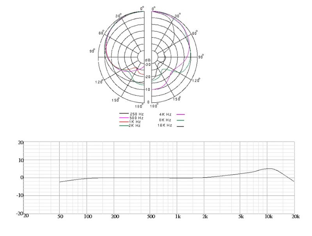
Task: Click the -30 dB ring label
Action: click(147, 64)
